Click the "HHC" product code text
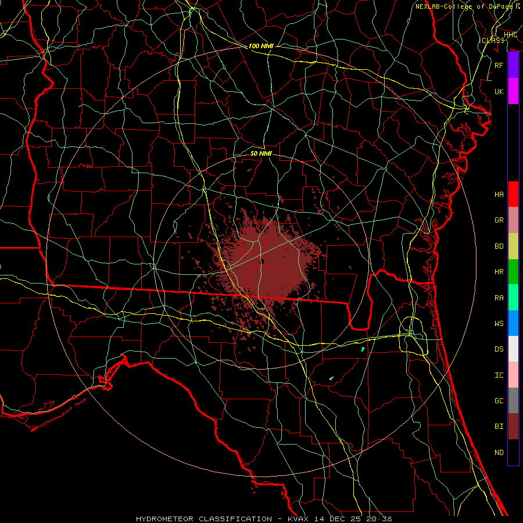Viewport: 523px width, 523px height. click(x=510, y=35)
